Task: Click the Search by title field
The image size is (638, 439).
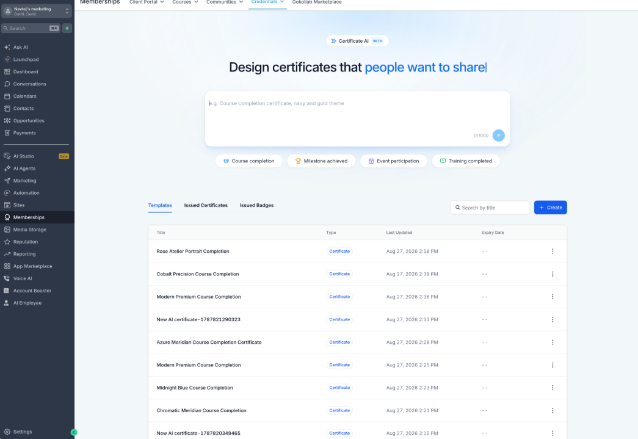Action: pyautogui.click(x=490, y=208)
